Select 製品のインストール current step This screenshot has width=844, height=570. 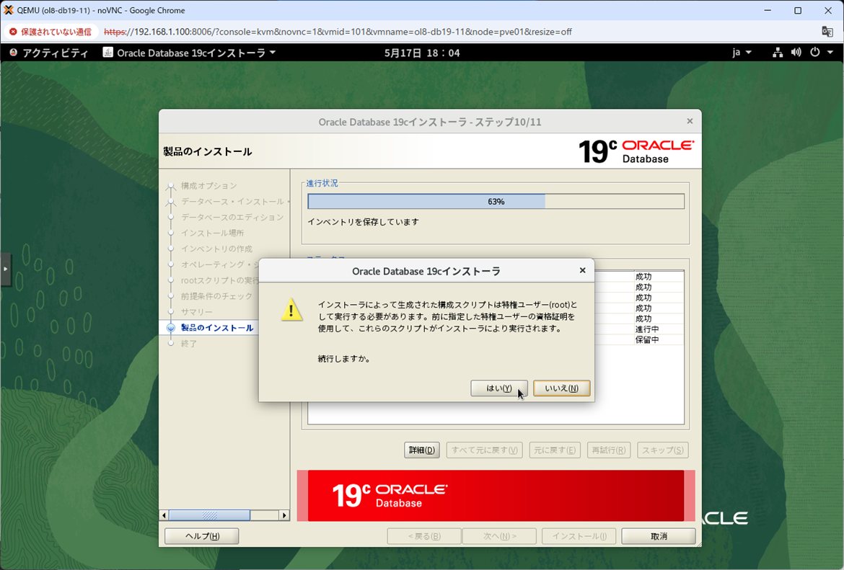click(x=217, y=327)
